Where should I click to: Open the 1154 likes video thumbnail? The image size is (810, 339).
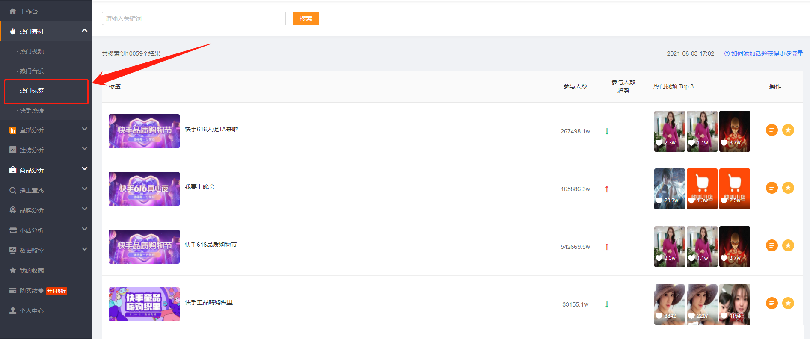point(735,304)
